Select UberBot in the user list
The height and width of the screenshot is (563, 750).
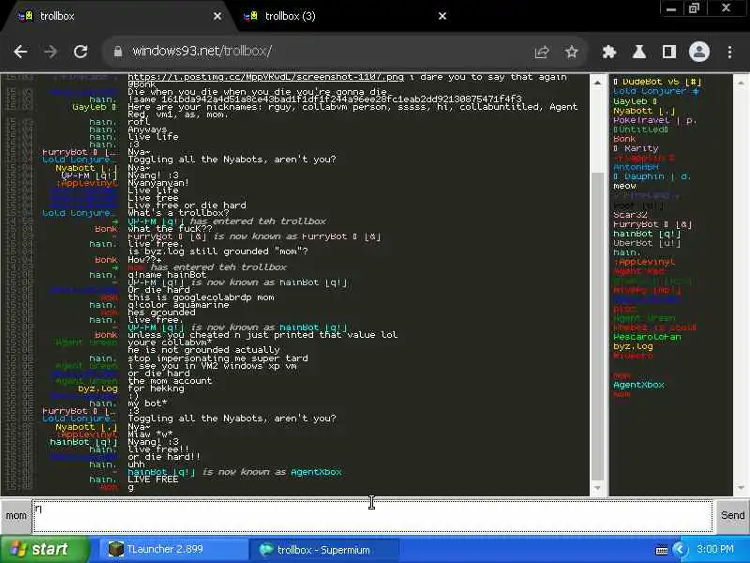click(647, 243)
